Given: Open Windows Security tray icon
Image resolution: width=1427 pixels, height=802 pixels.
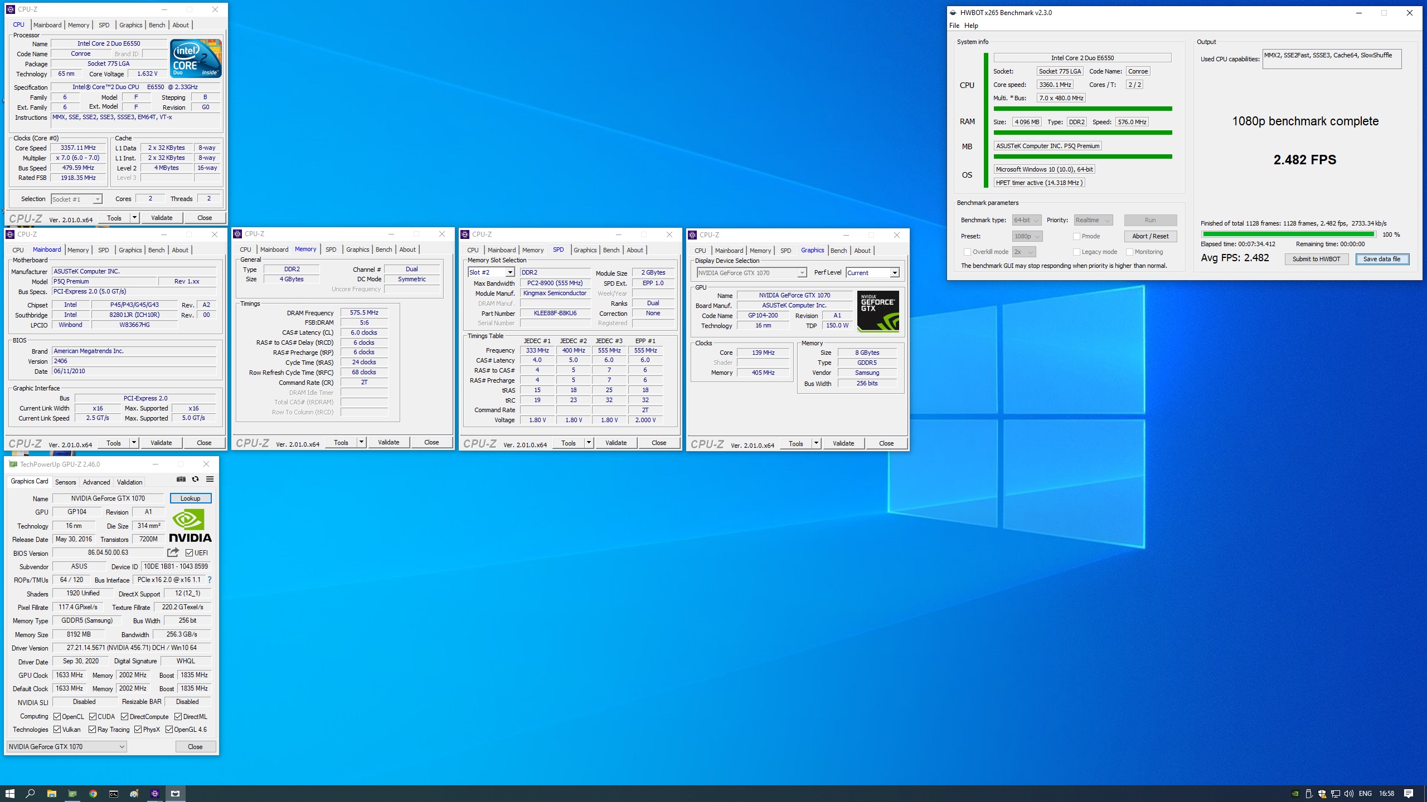Looking at the screenshot, I should tap(1322, 794).
